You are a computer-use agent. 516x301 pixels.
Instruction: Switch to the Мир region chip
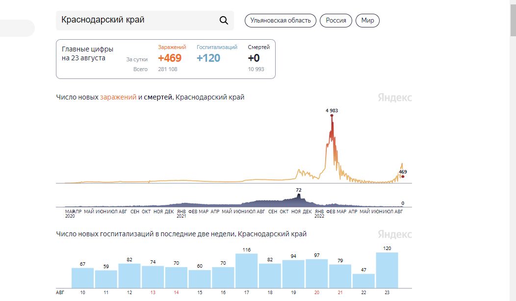pos(367,20)
